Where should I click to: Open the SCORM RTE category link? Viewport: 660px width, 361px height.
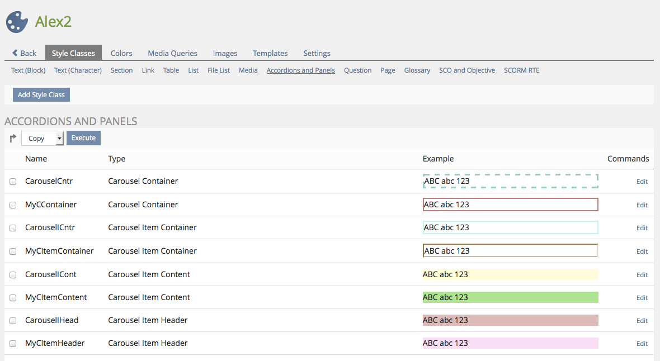521,70
